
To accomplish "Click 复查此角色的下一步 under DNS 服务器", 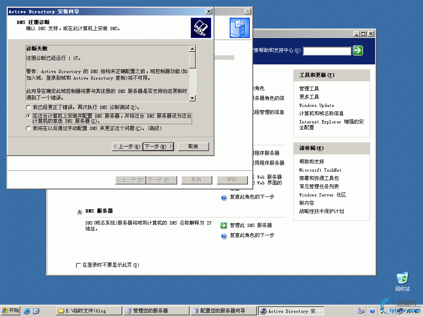I will (252, 235).
